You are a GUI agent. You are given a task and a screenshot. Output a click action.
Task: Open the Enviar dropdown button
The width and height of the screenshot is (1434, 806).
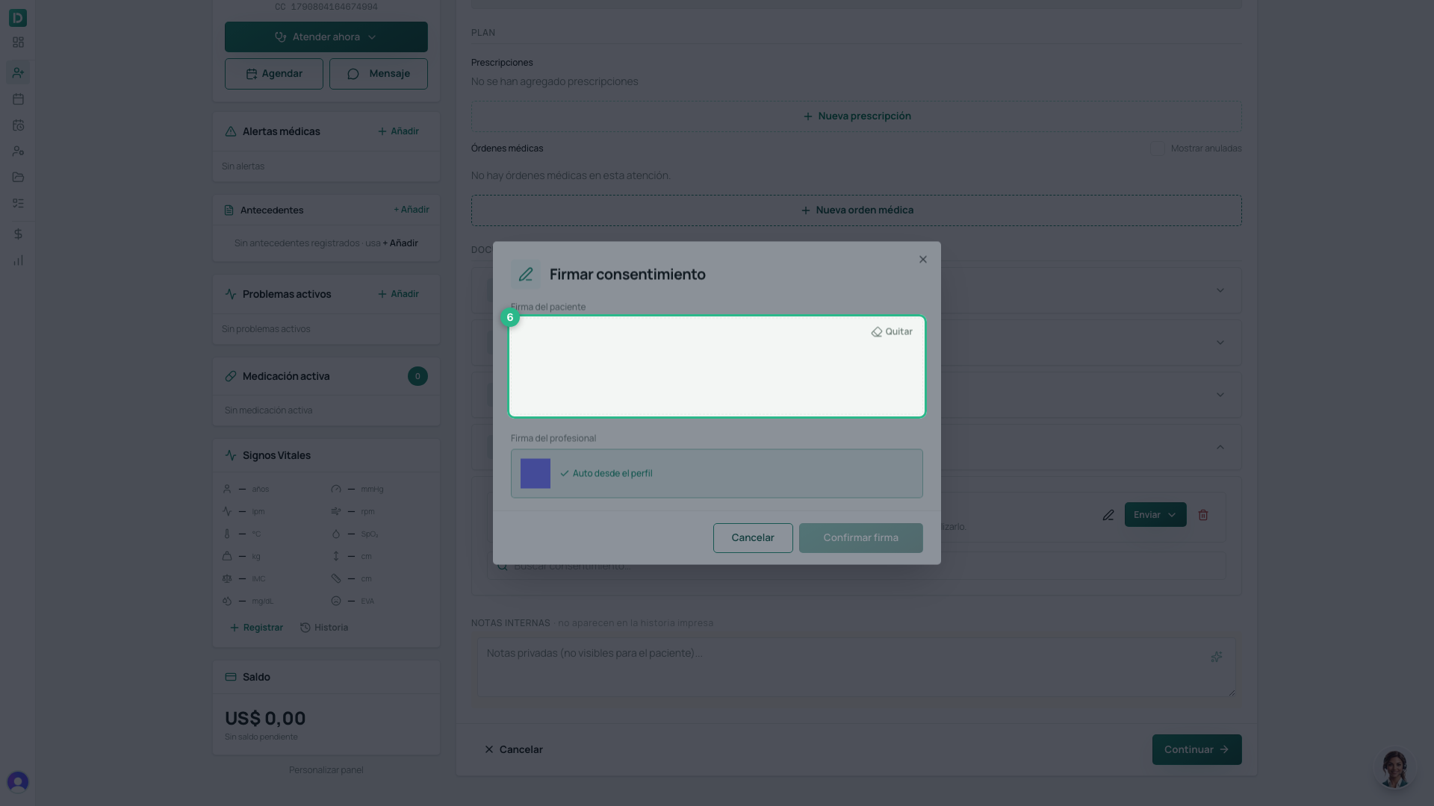(x=1155, y=515)
